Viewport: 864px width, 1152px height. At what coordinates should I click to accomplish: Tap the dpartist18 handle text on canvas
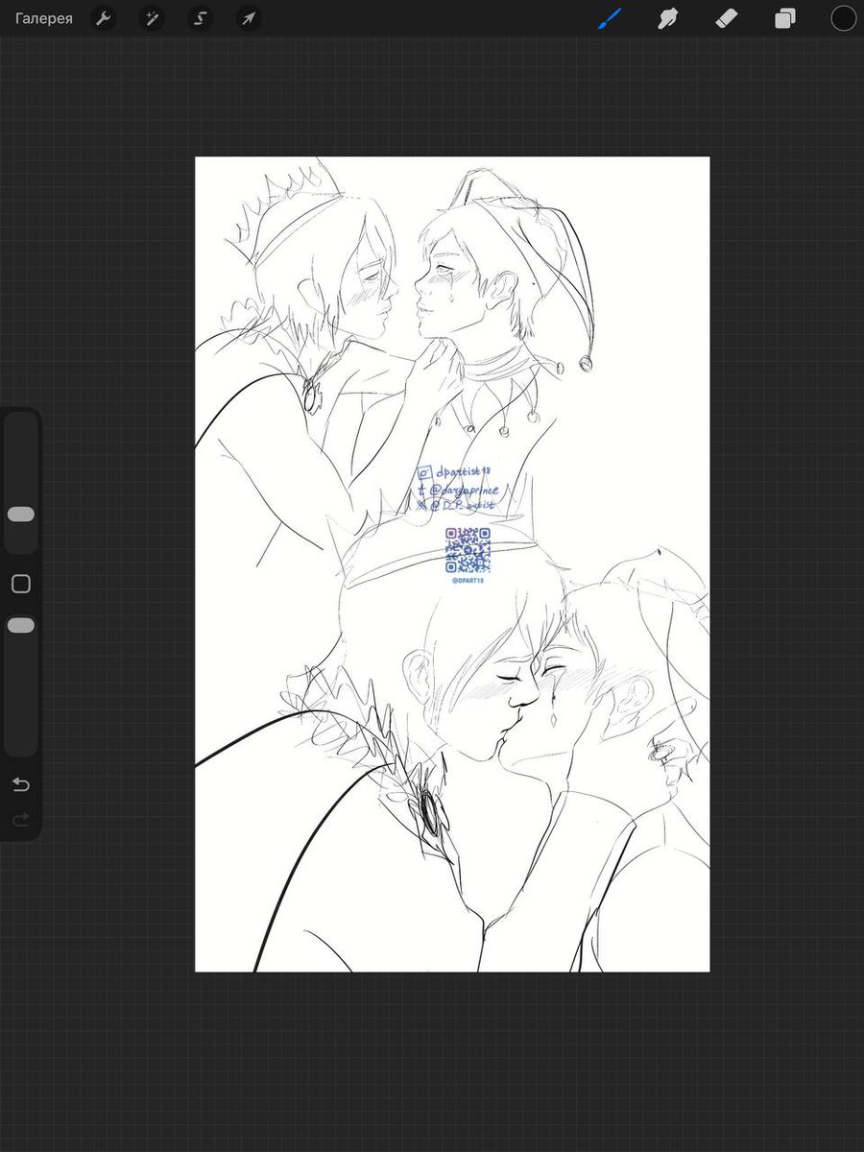coord(463,472)
